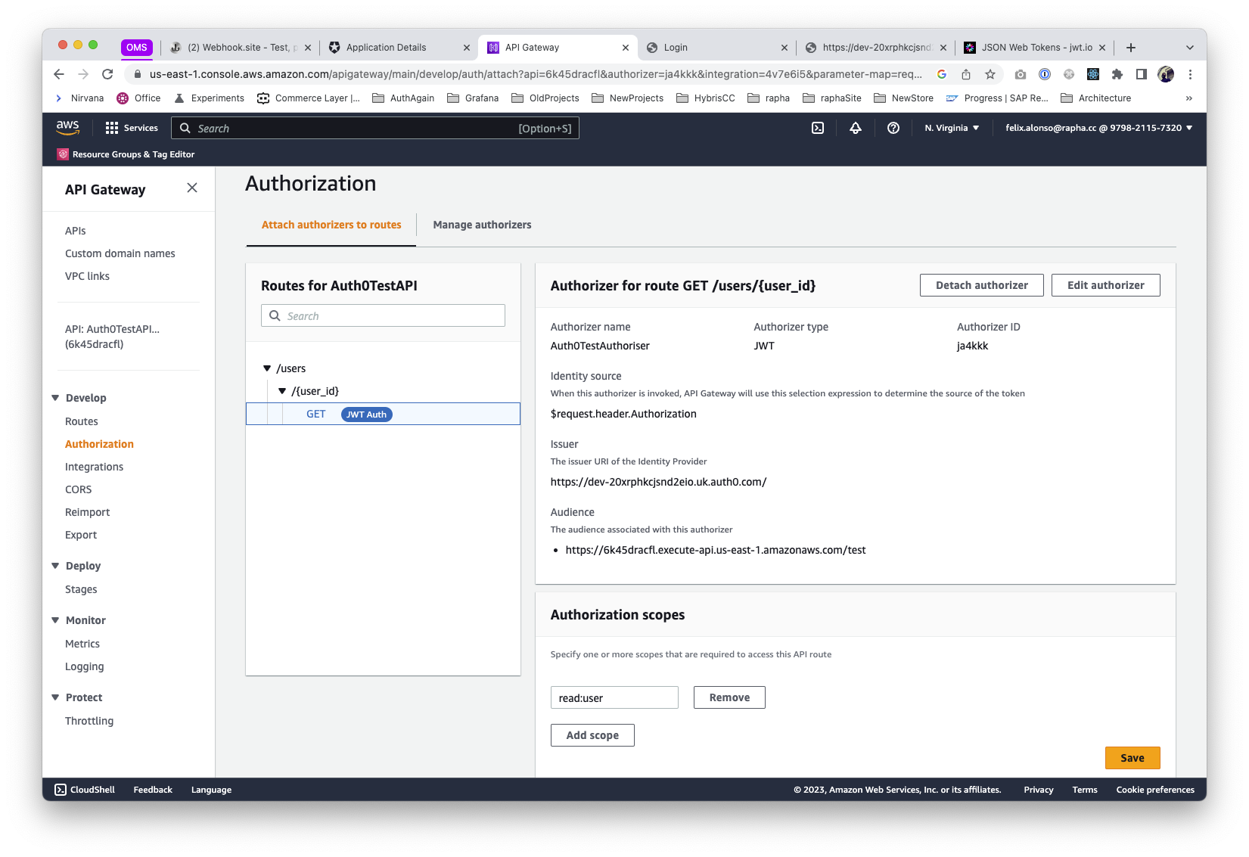The image size is (1249, 857).
Task: Open the felix.alonso account dropdown
Action: [1098, 129]
